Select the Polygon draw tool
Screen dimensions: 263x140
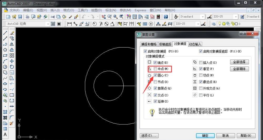pyautogui.click(x=5, y=50)
